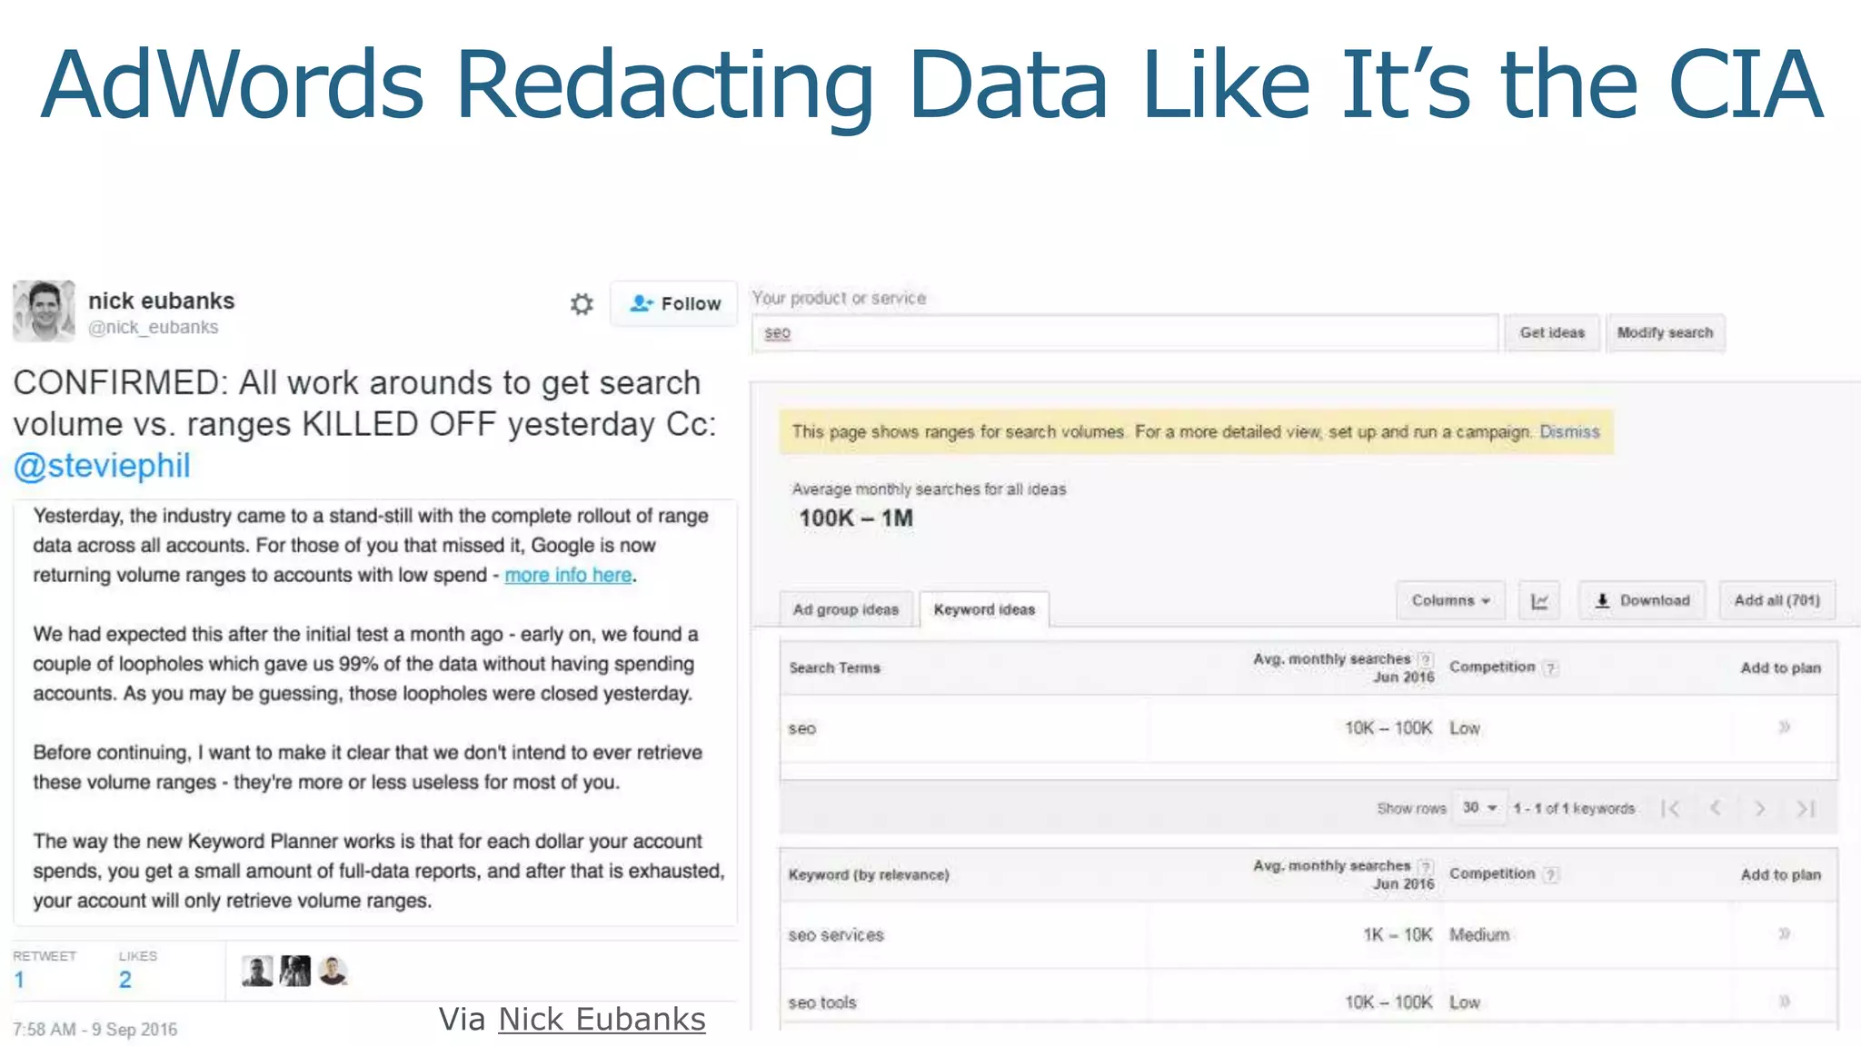1861x1046 pixels.
Task: Open help for Search Terms Competition column
Action: click(1550, 668)
